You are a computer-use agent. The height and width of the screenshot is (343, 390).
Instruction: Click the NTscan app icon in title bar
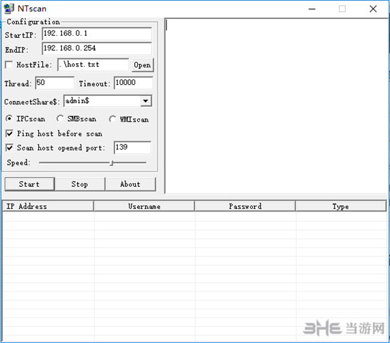(x=8, y=8)
